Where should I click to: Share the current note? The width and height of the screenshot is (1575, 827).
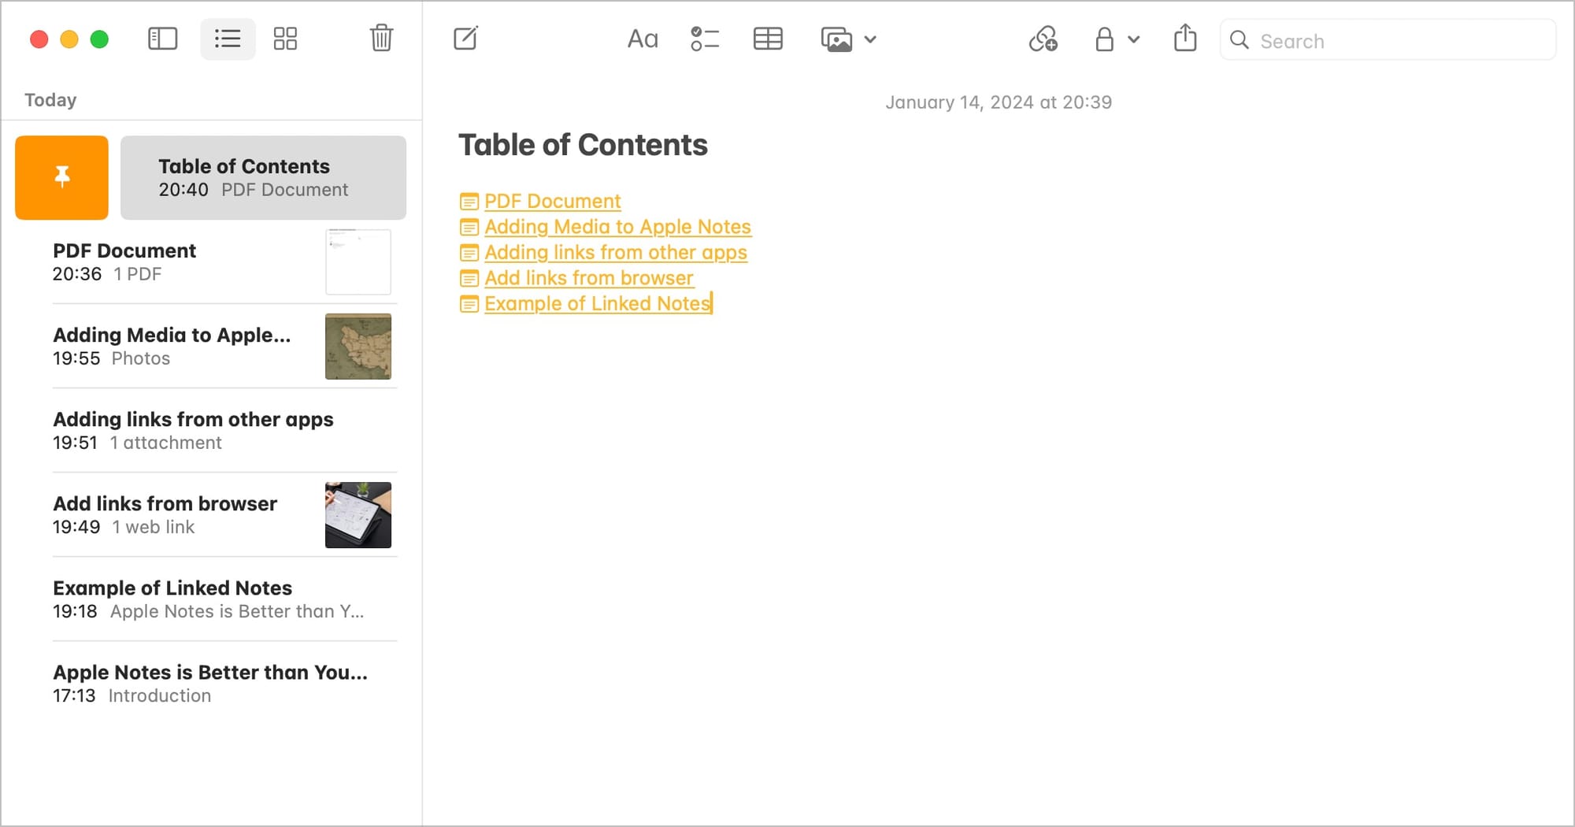pyautogui.click(x=1184, y=39)
